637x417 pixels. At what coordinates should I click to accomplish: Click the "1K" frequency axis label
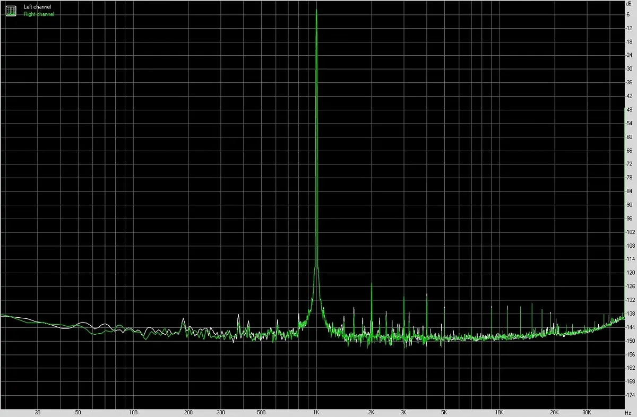coord(316,412)
